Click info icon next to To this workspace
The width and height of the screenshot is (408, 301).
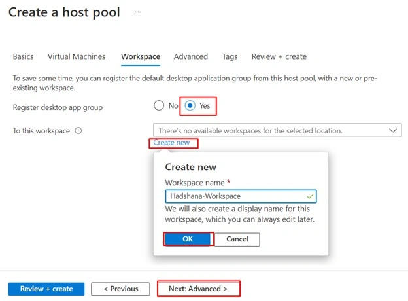tap(78, 130)
